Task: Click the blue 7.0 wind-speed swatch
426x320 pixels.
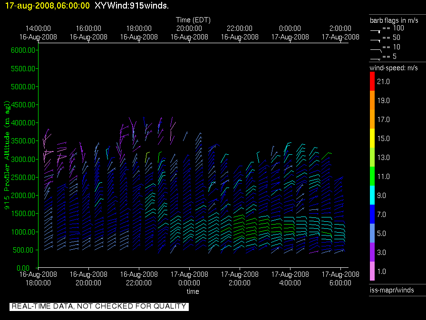Action: (373, 214)
